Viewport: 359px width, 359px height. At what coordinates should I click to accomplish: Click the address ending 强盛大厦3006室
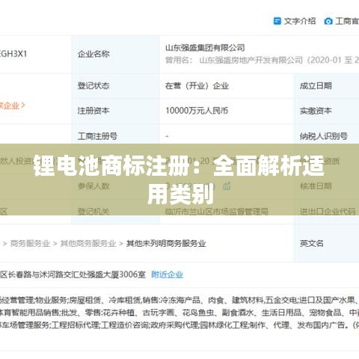pyautogui.click(x=73, y=274)
